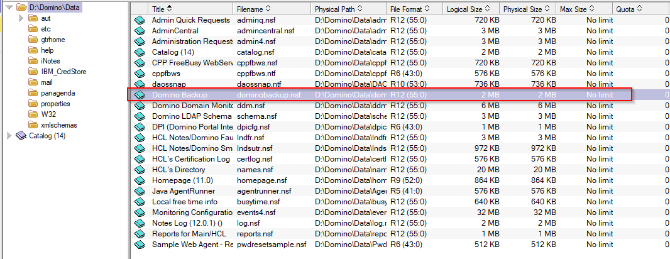Click the Catalog (14) row database icon
Viewport: 670px width, 259px height.
pos(140,52)
